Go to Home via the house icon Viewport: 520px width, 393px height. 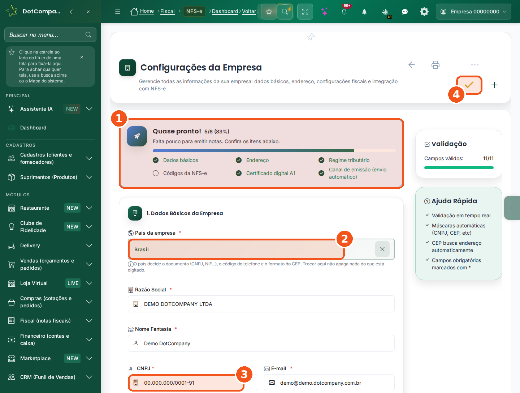pyautogui.click(x=134, y=12)
